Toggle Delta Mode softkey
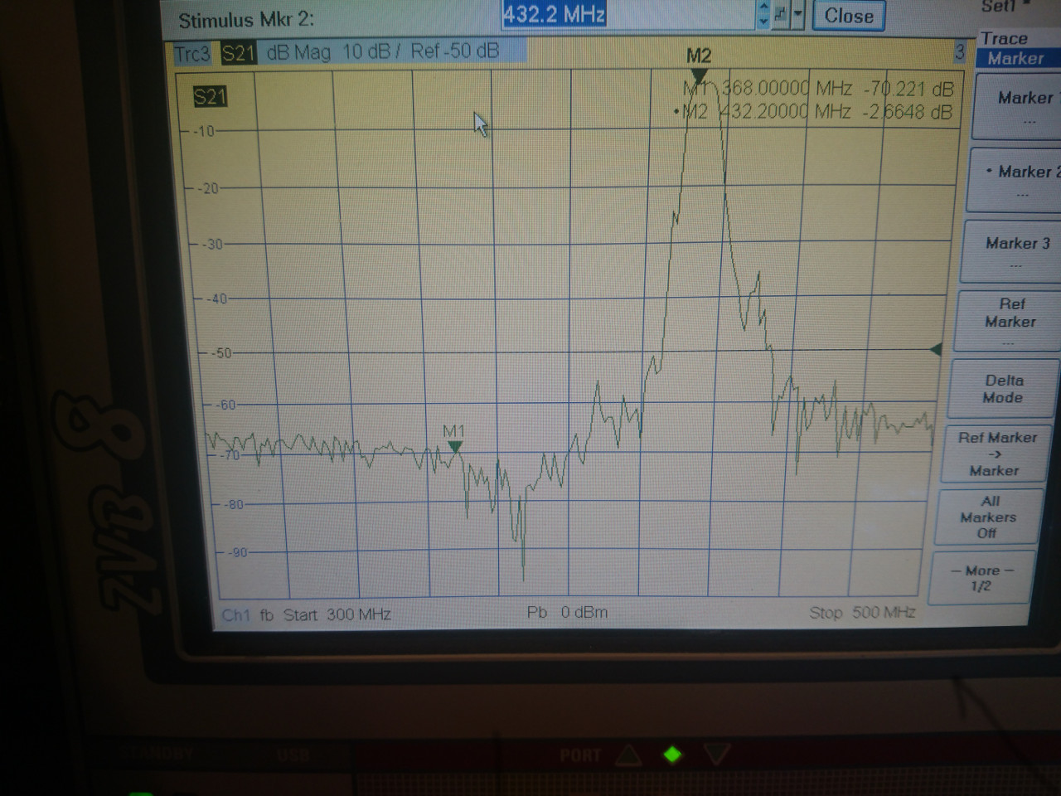Image resolution: width=1061 pixels, height=796 pixels. point(1004,389)
